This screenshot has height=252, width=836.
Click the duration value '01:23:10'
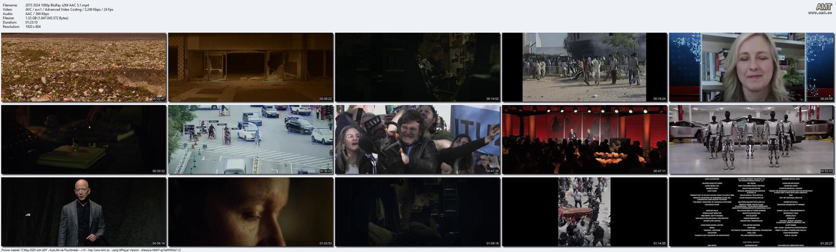coord(32,23)
